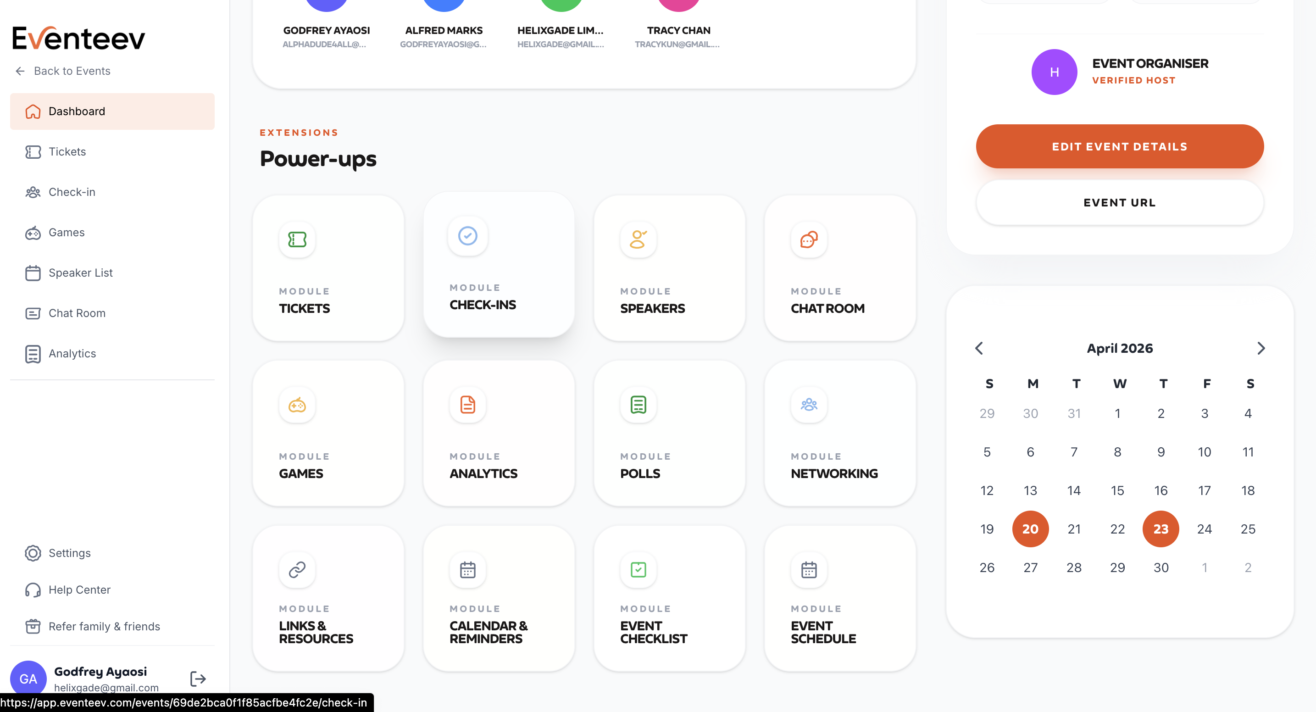Open the Networking module people icon
The image size is (1316, 712).
pos(809,405)
